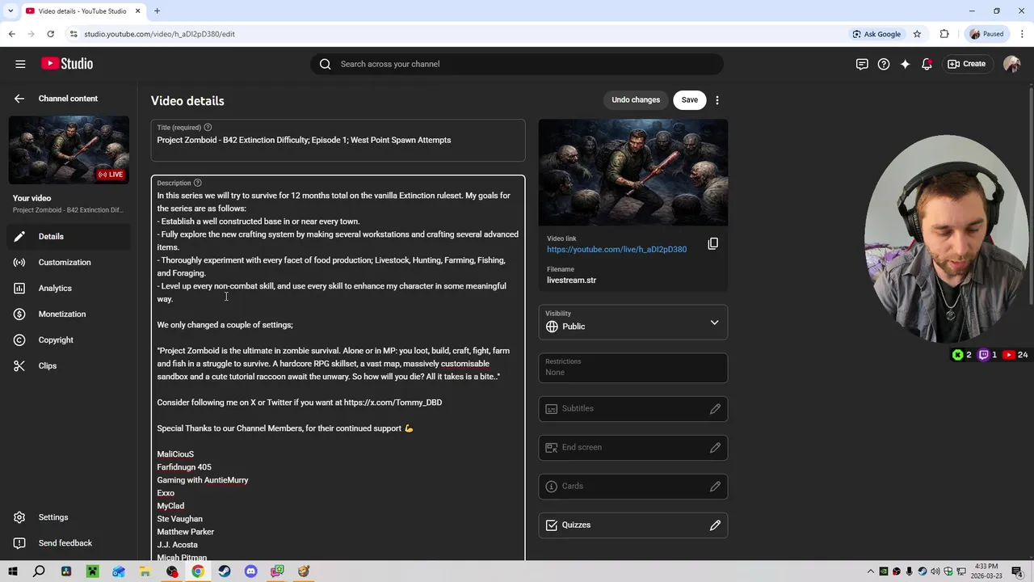Click the large video thumbnail preview

point(633,172)
